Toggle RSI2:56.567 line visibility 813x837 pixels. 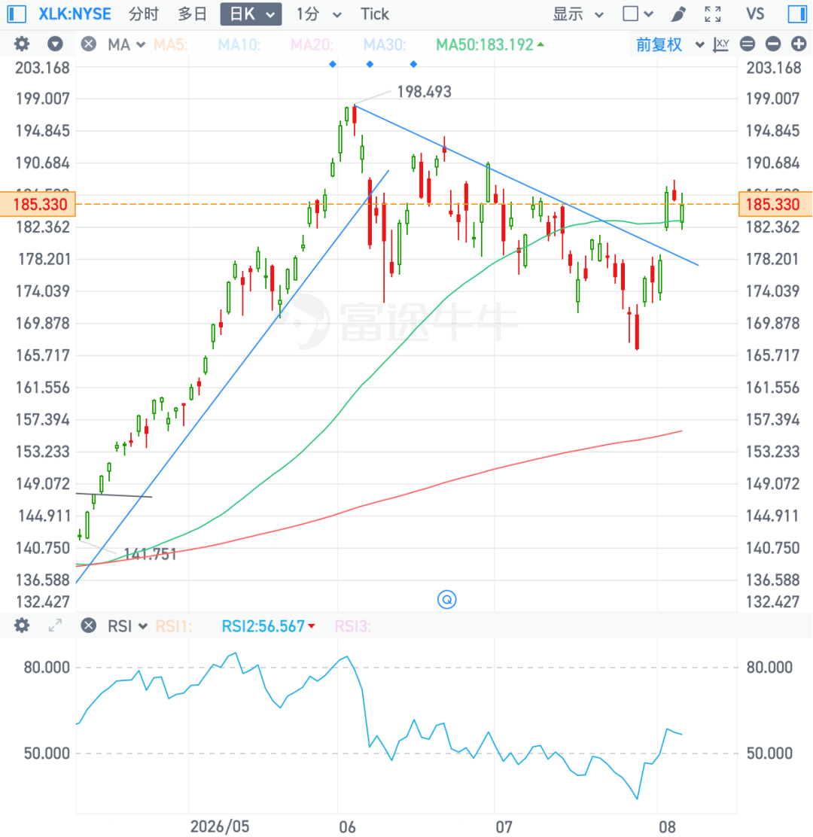(268, 625)
